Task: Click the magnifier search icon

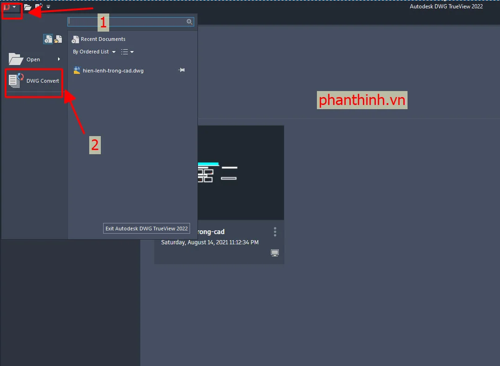Action: point(190,22)
